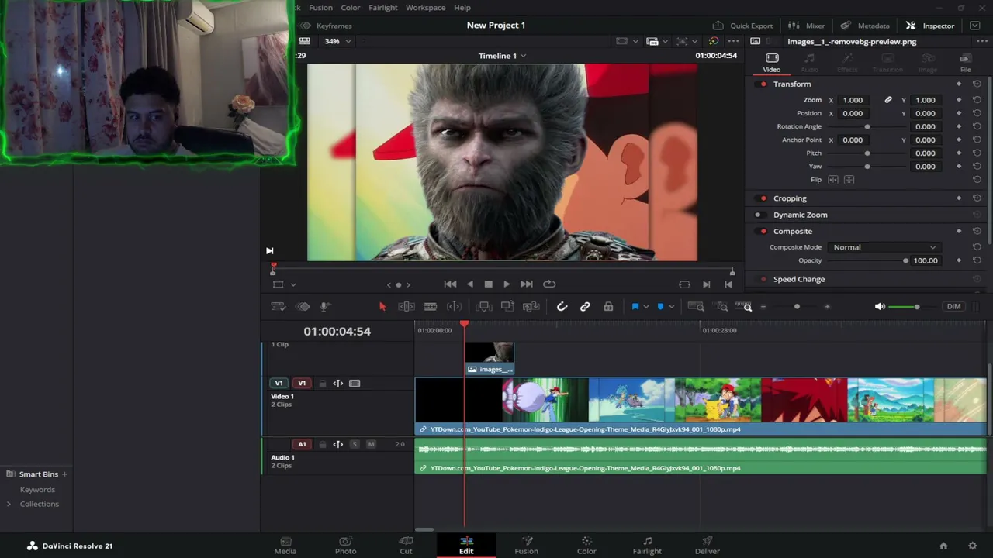Image resolution: width=993 pixels, height=558 pixels.
Task: Open the File tab in Inspector
Action: (965, 63)
